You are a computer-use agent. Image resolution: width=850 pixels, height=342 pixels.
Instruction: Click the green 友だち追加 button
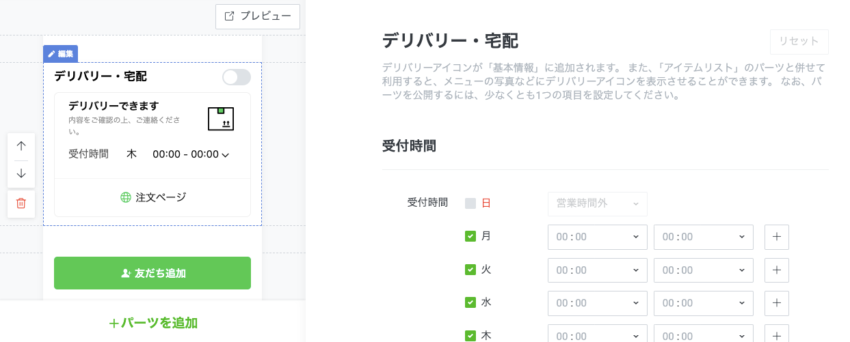(152, 273)
